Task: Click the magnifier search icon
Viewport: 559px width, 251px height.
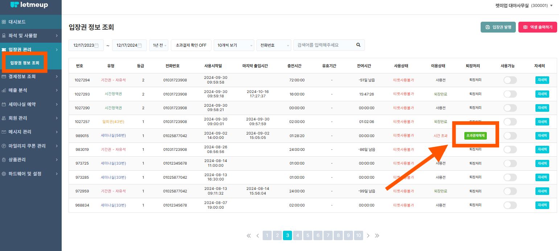Action: tap(358, 45)
